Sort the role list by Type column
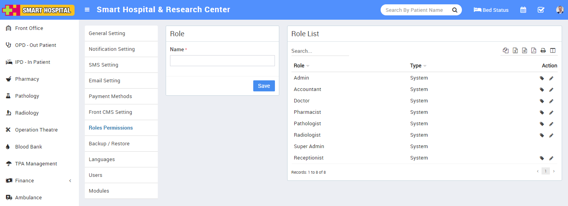The width and height of the screenshot is (568, 206). pyautogui.click(x=418, y=66)
